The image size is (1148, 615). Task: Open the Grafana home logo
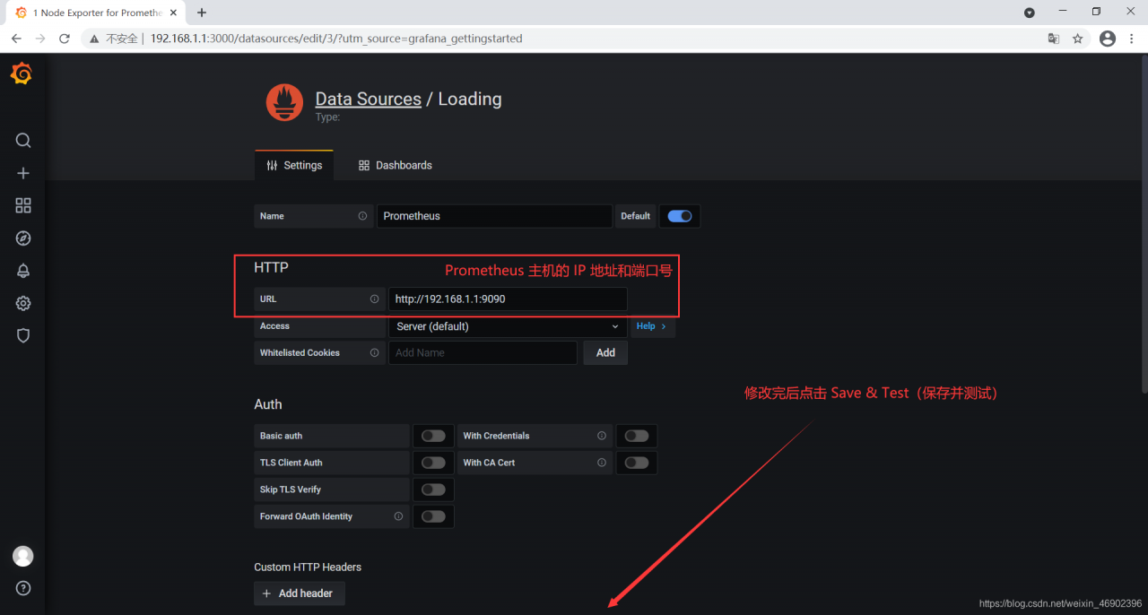coord(22,74)
